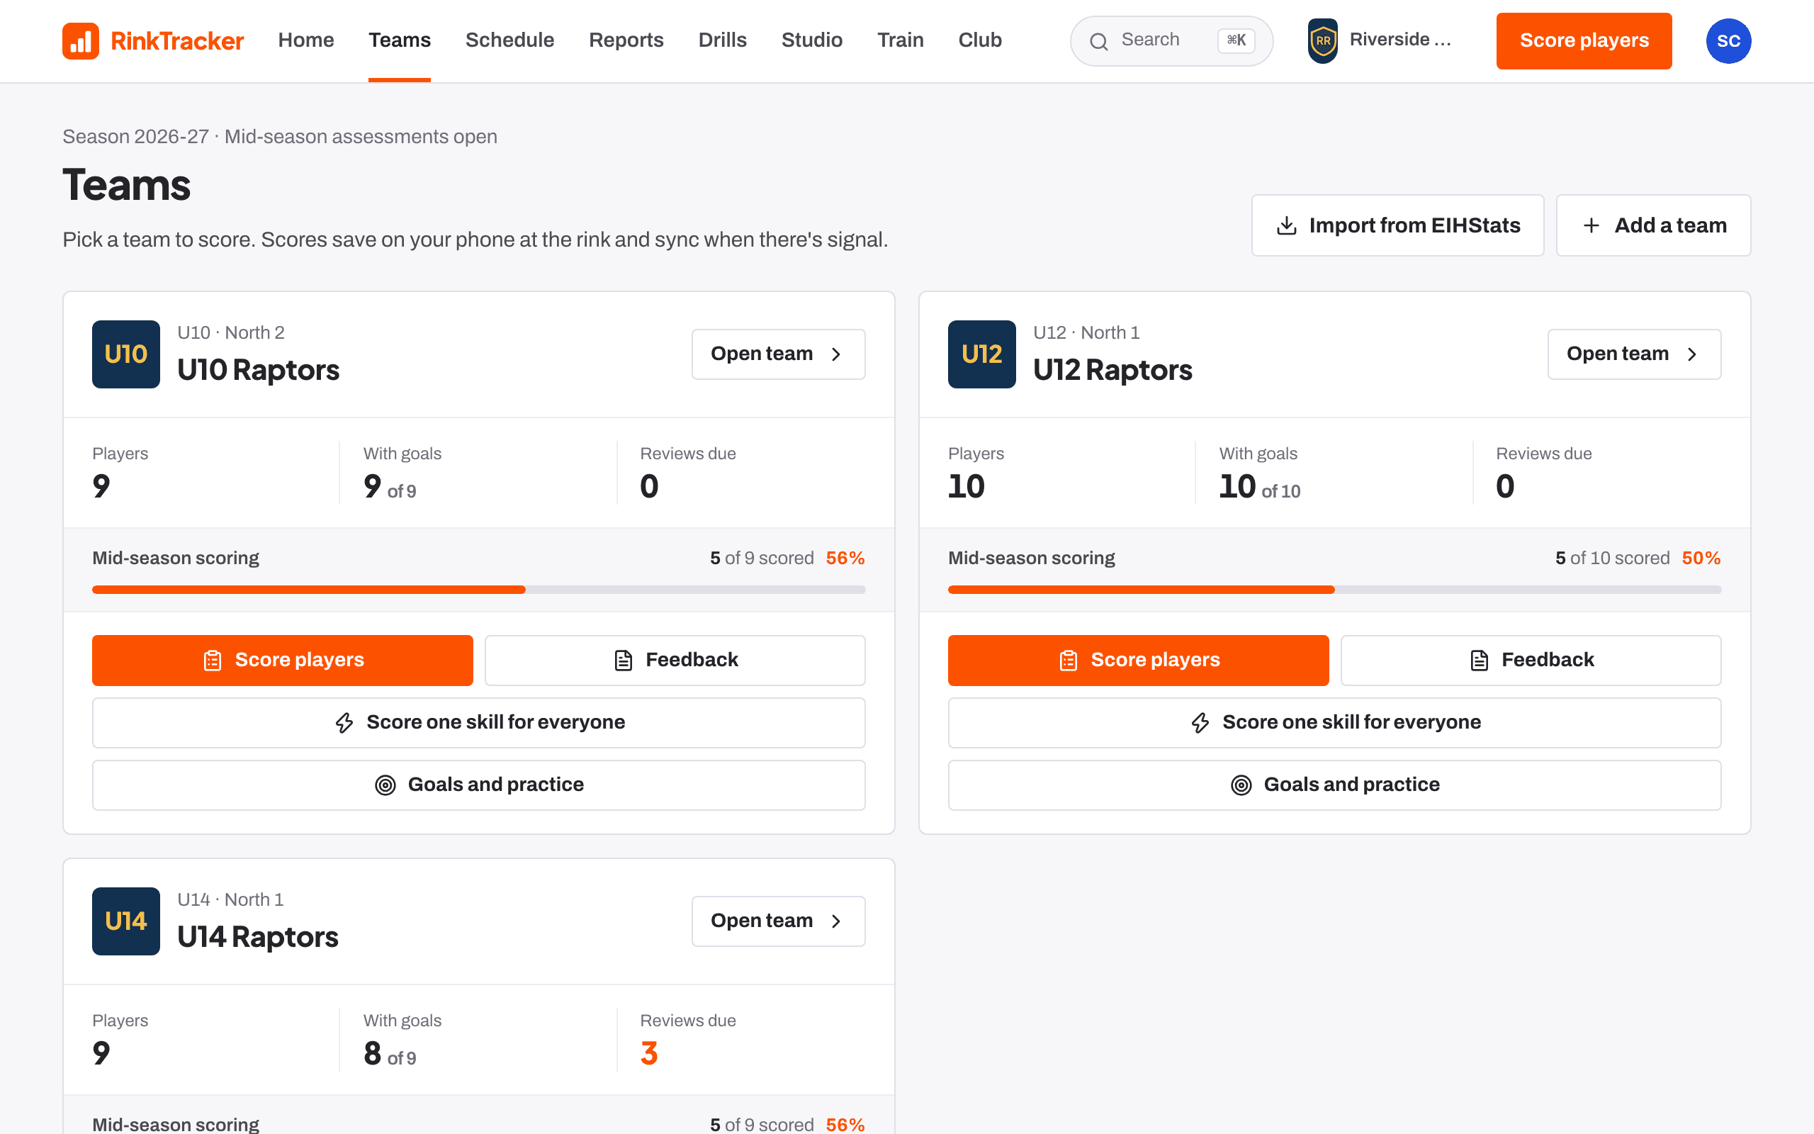This screenshot has height=1134, width=1814.
Task: Select the Studio tab
Action: [812, 40]
